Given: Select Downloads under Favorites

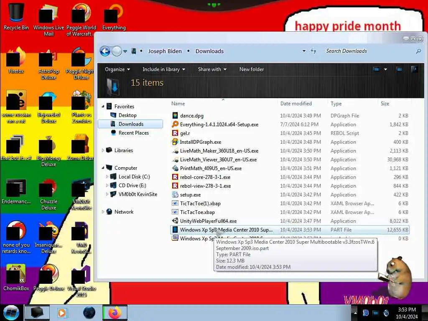Looking at the screenshot, I should tap(130, 124).
